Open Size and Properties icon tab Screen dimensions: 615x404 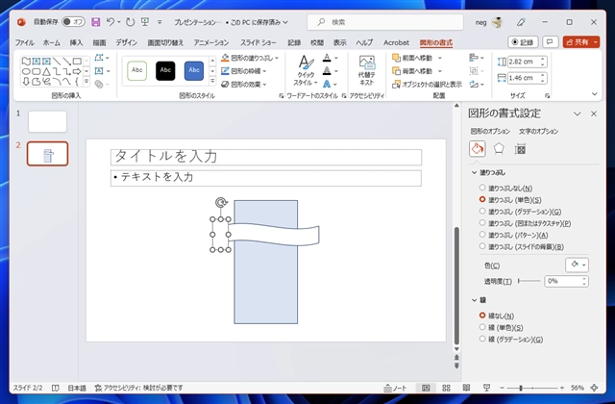tap(520, 149)
